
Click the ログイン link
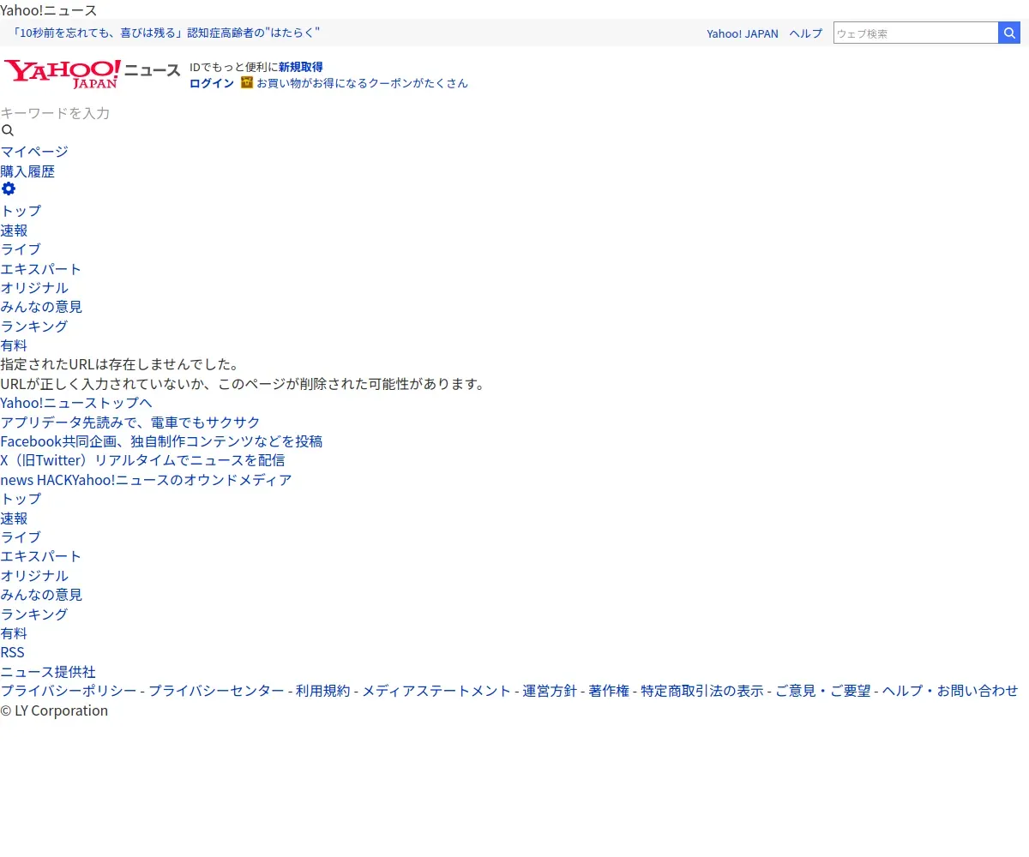[x=212, y=83]
